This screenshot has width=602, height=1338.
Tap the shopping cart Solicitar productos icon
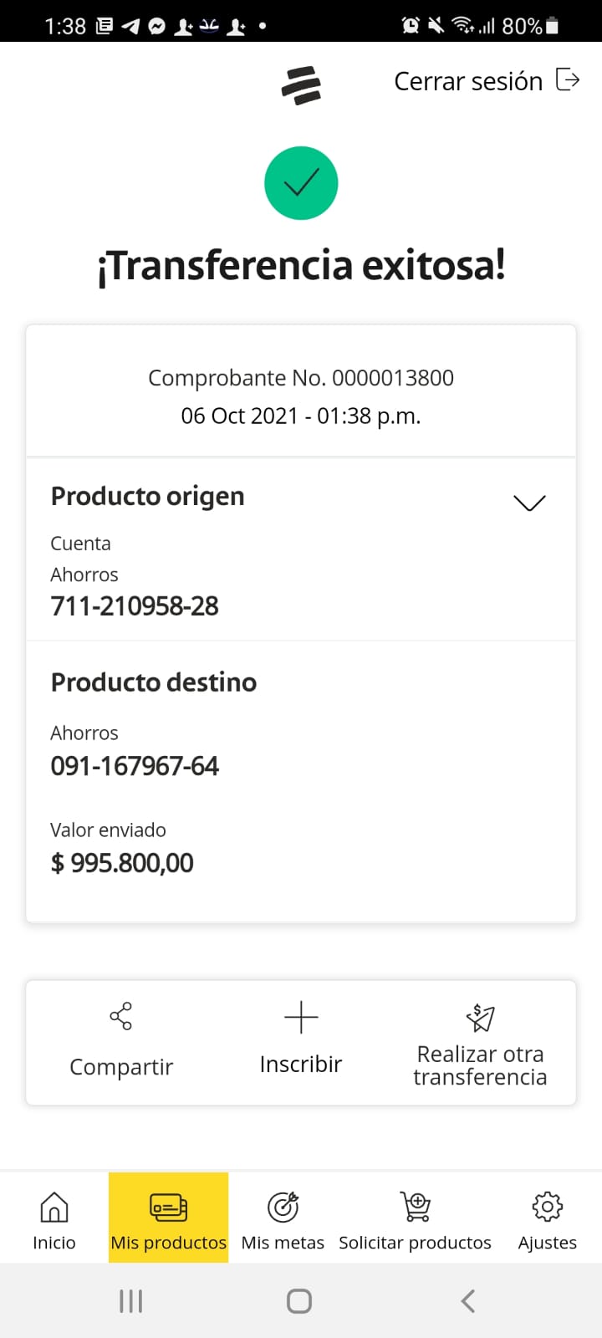click(x=415, y=1207)
